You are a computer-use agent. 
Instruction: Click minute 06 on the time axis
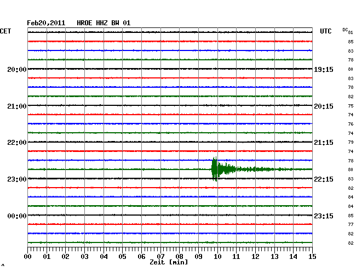tap(141, 256)
